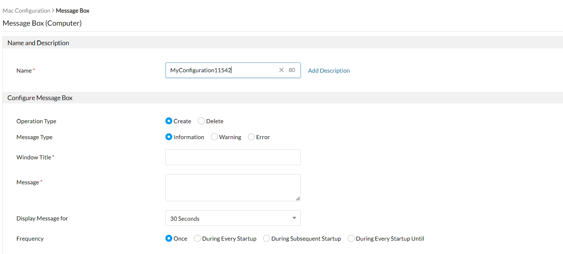Click inside the Message text area
Image resolution: width=563 pixels, height=254 pixels.
point(233,188)
